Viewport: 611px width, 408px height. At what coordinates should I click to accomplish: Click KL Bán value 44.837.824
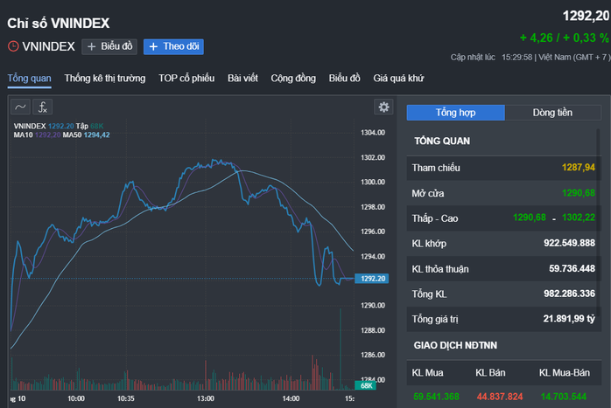pyautogui.click(x=500, y=397)
